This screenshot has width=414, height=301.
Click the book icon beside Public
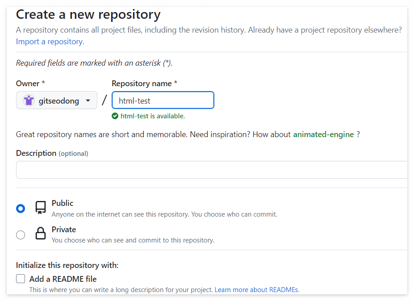tap(40, 207)
